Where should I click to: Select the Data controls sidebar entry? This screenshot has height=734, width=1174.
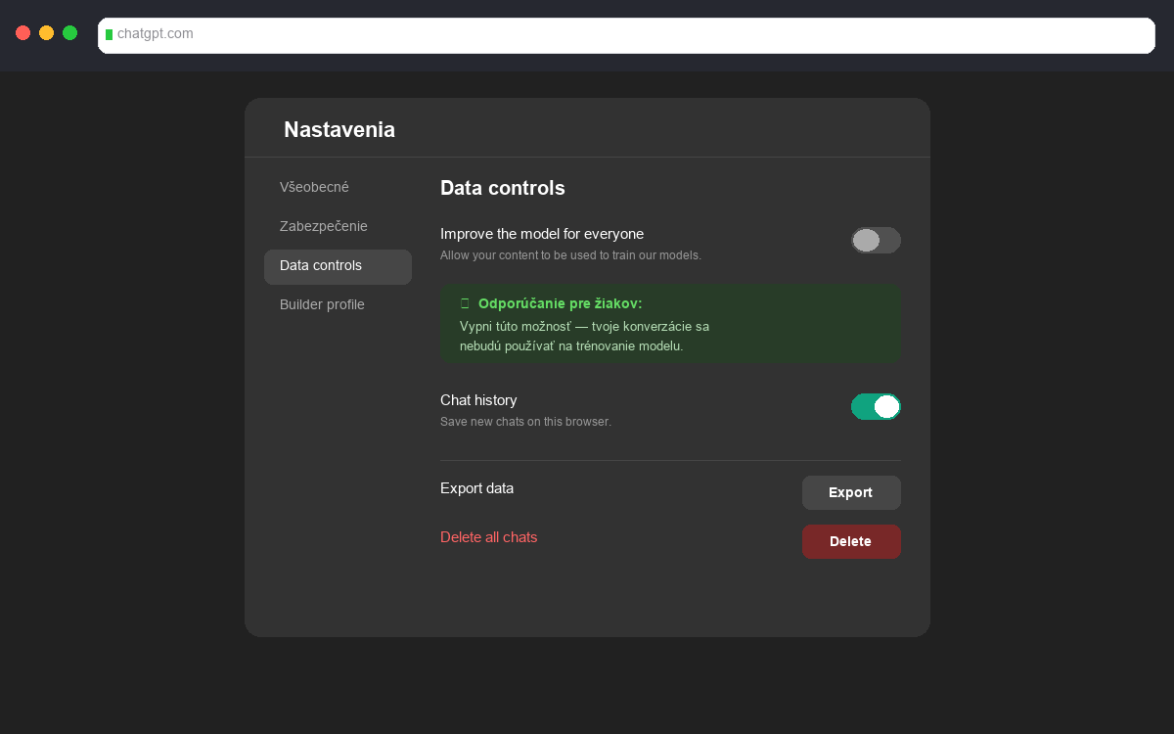point(320,265)
